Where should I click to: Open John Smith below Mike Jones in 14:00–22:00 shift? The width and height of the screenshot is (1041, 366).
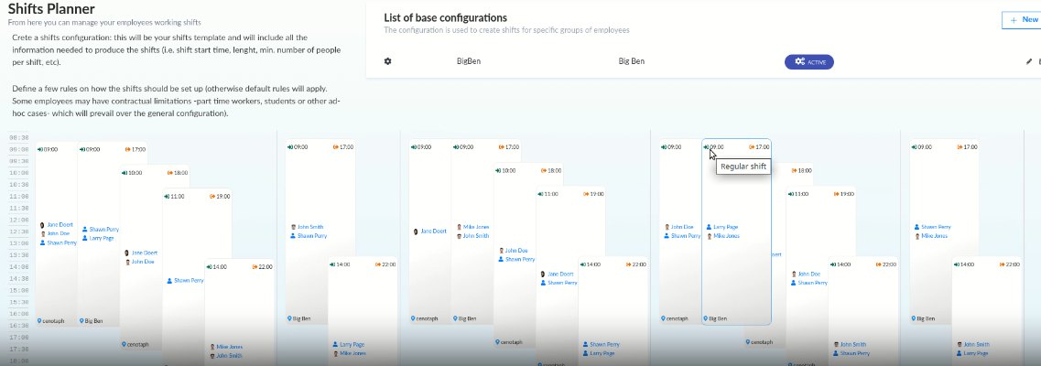pyautogui.click(x=229, y=355)
